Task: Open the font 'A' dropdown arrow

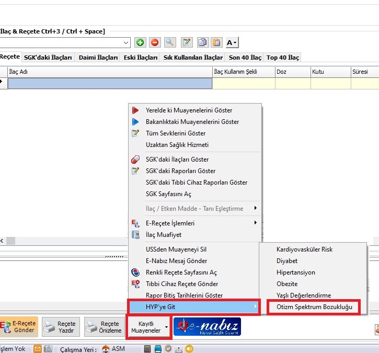Action: (236, 43)
